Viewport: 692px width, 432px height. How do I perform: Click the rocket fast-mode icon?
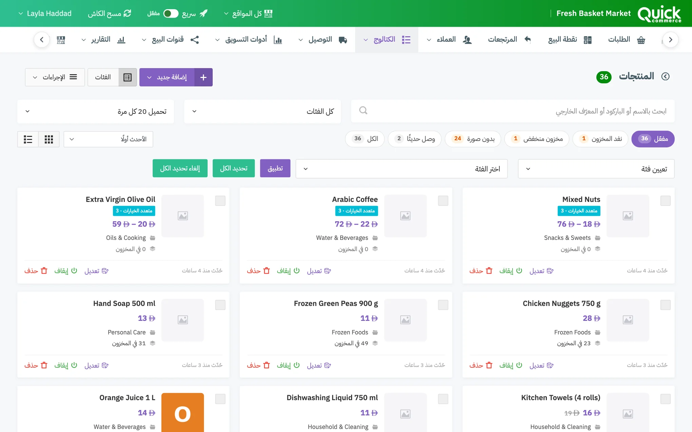click(x=203, y=14)
